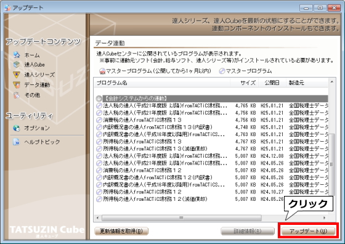Click the アップデート(U) button
The image size is (345, 244).
pos(308,231)
